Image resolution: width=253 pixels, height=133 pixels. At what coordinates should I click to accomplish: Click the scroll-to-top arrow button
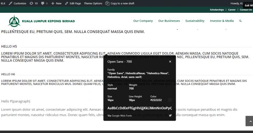pyautogui.click(x=249, y=121)
